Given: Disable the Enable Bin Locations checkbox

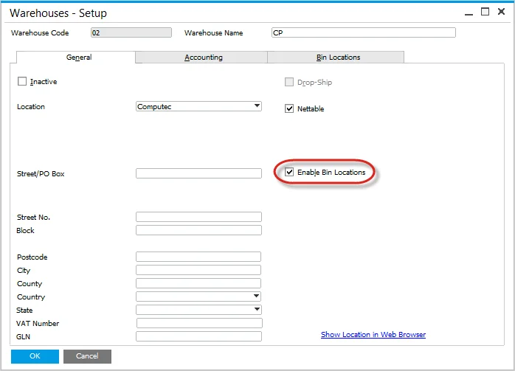Looking at the screenshot, I should (290, 173).
